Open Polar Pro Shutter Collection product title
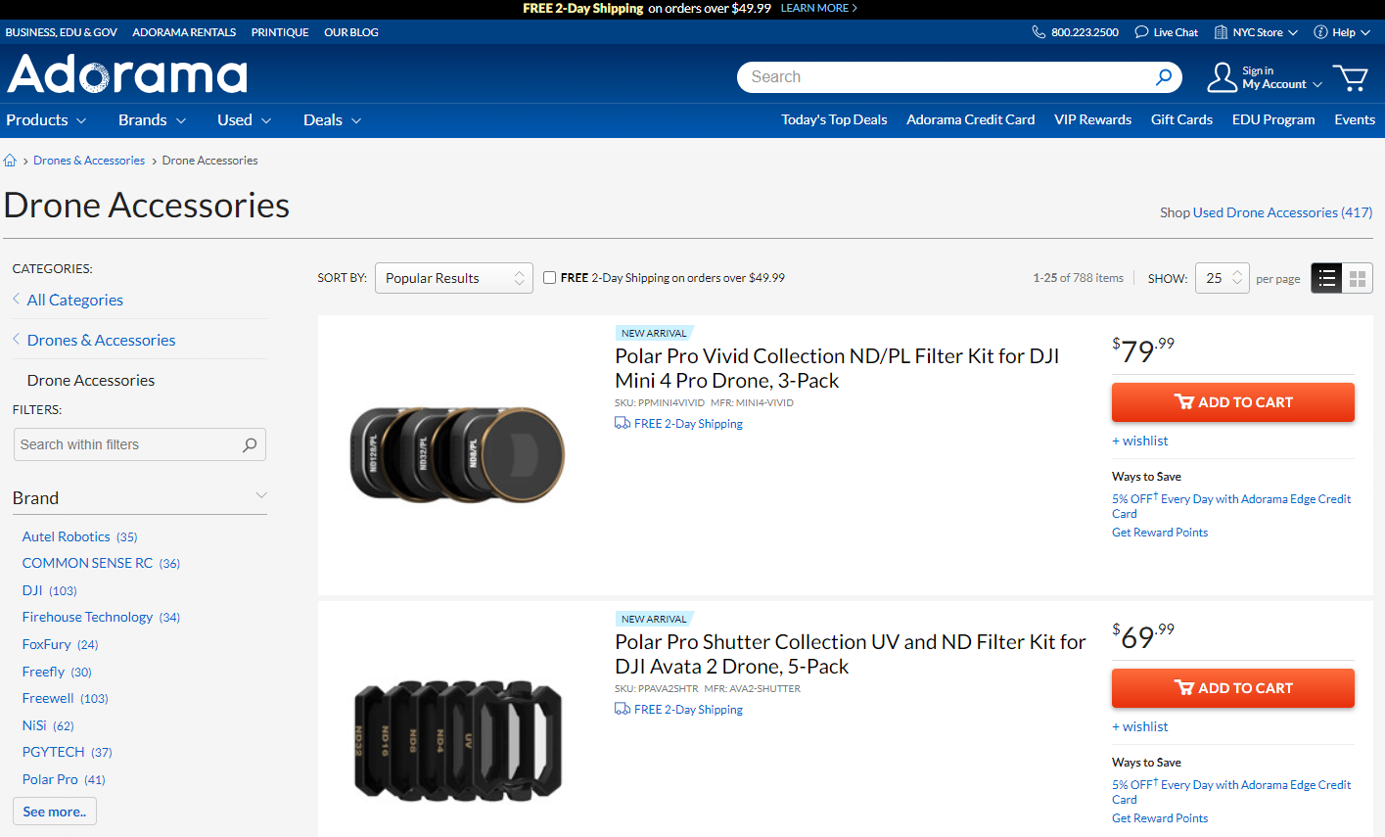 (851, 654)
